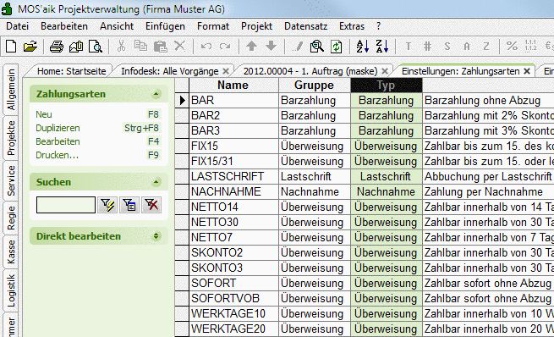
Task: Select the Service vertical sidebar tab
Action: click(x=11, y=180)
